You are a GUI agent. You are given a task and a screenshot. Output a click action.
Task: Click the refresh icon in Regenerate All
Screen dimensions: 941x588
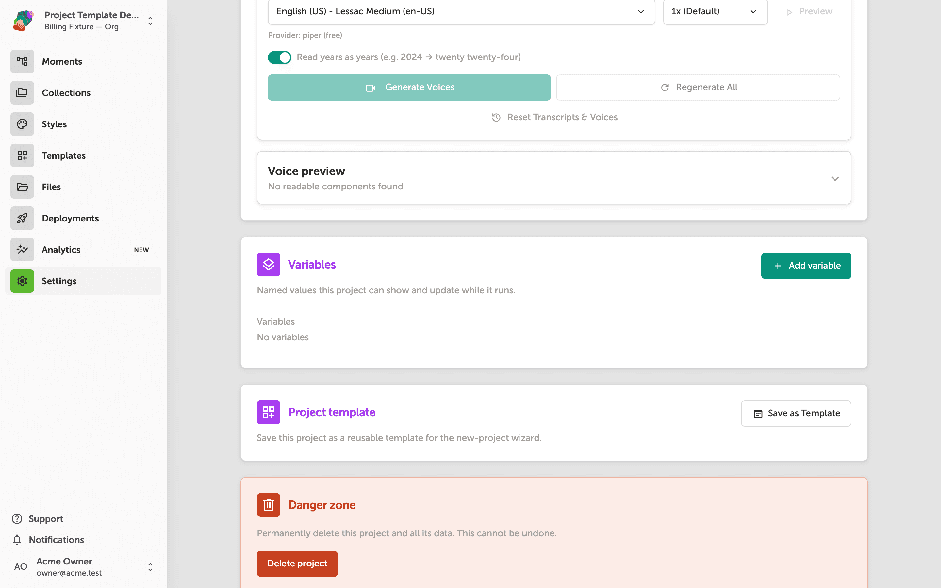[665, 88]
